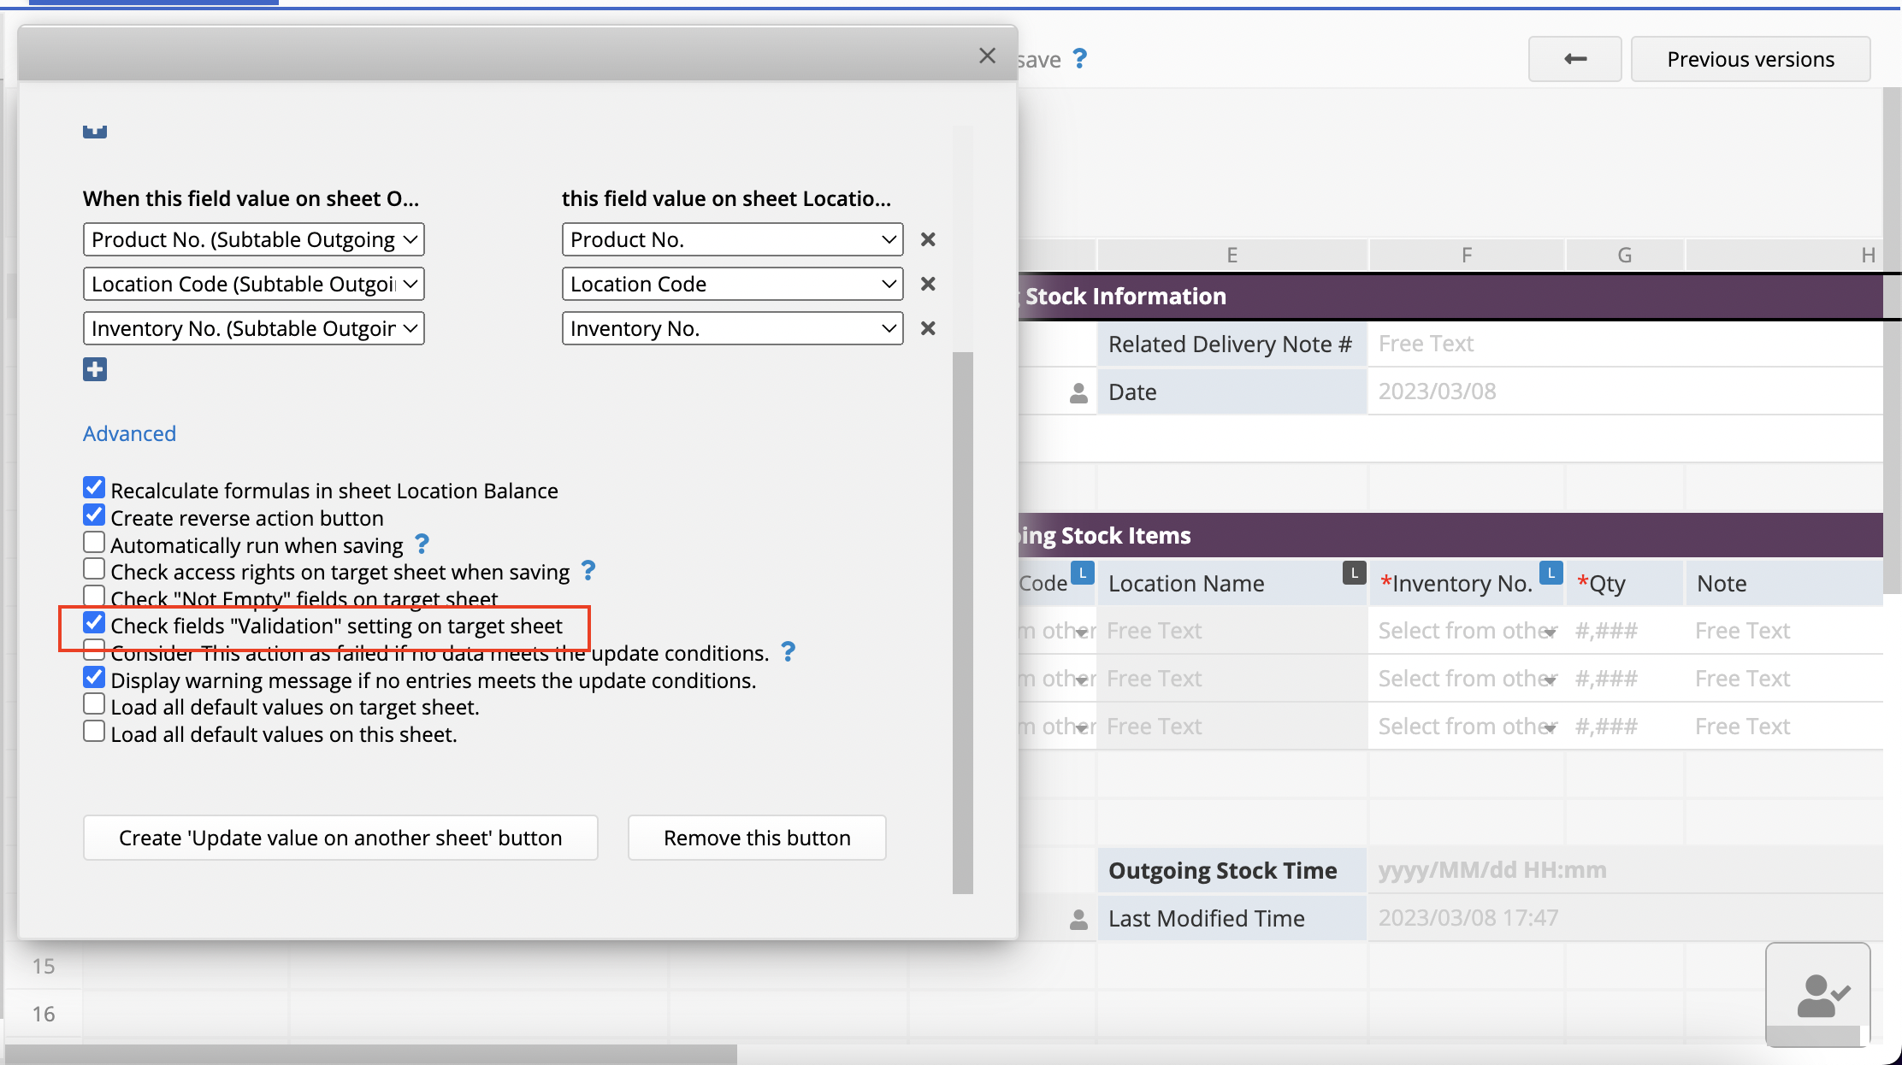Uncheck Create reverse action button
The image size is (1902, 1065).
click(x=94, y=515)
